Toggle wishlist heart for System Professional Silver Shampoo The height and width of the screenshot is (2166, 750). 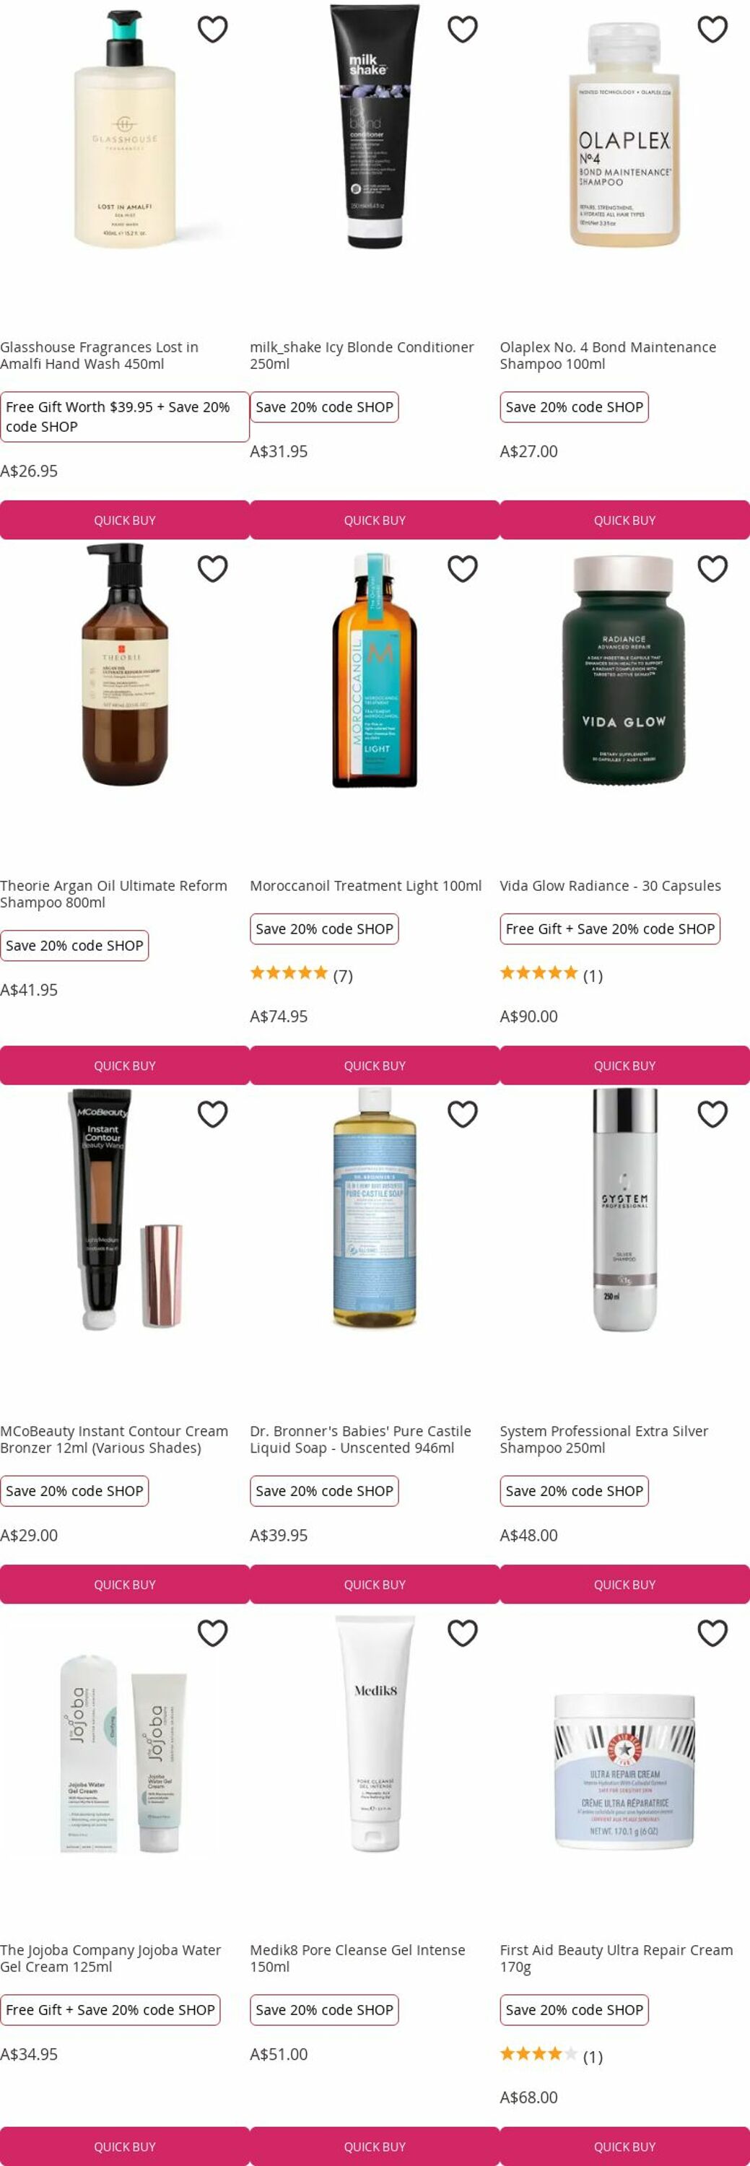[712, 1114]
